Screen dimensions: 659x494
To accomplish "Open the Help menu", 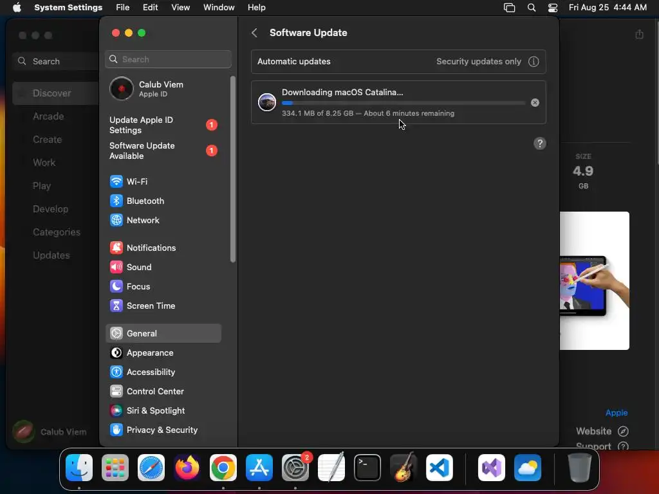I will coord(256,8).
